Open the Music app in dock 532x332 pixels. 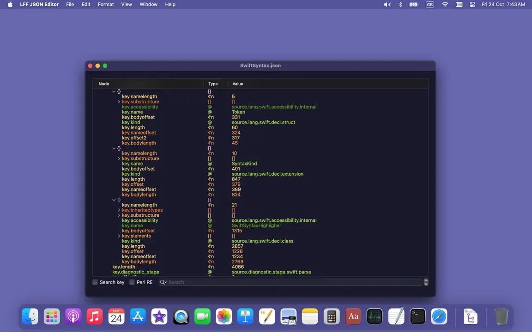click(95, 316)
